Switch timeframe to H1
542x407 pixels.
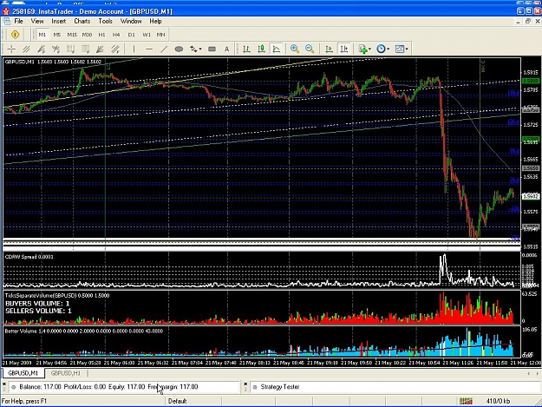click(101, 35)
